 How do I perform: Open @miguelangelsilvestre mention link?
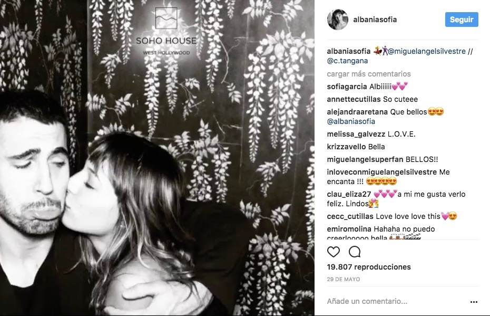click(427, 51)
